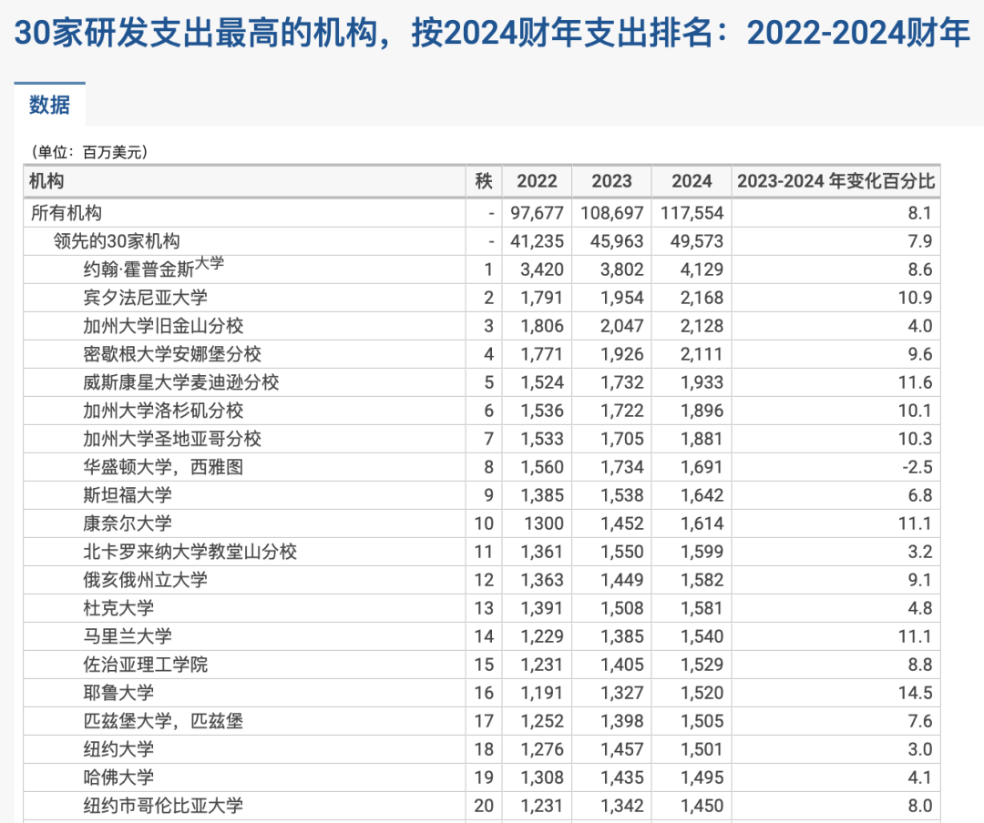Click the 1,540 value for 马里兰大学
The width and height of the screenshot is (984, 823).
[x=702, y=636]
